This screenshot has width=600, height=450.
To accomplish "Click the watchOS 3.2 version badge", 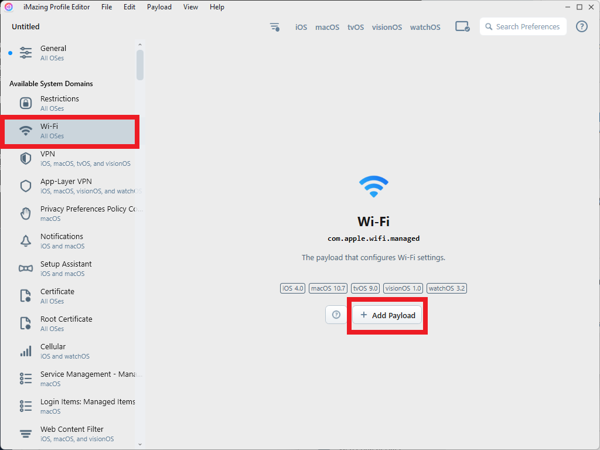I will [x=446, y=288].
